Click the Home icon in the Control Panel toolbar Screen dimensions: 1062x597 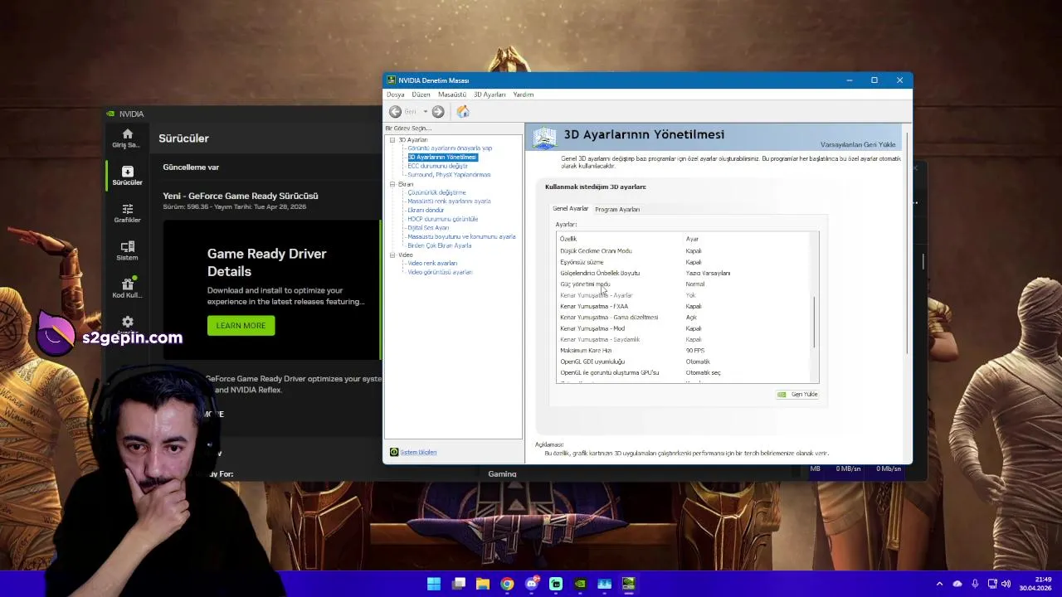[463, 112]
